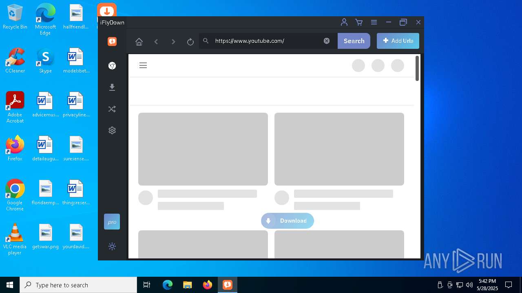Viewport: 522px width, 293px height.
Task: Click the iFlyDown taskbar button
Action: (x=228, y=285)
